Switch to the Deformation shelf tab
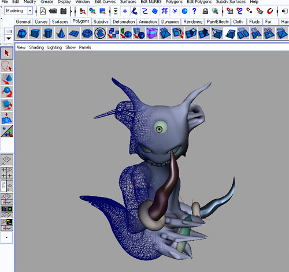 pos(124,22)
